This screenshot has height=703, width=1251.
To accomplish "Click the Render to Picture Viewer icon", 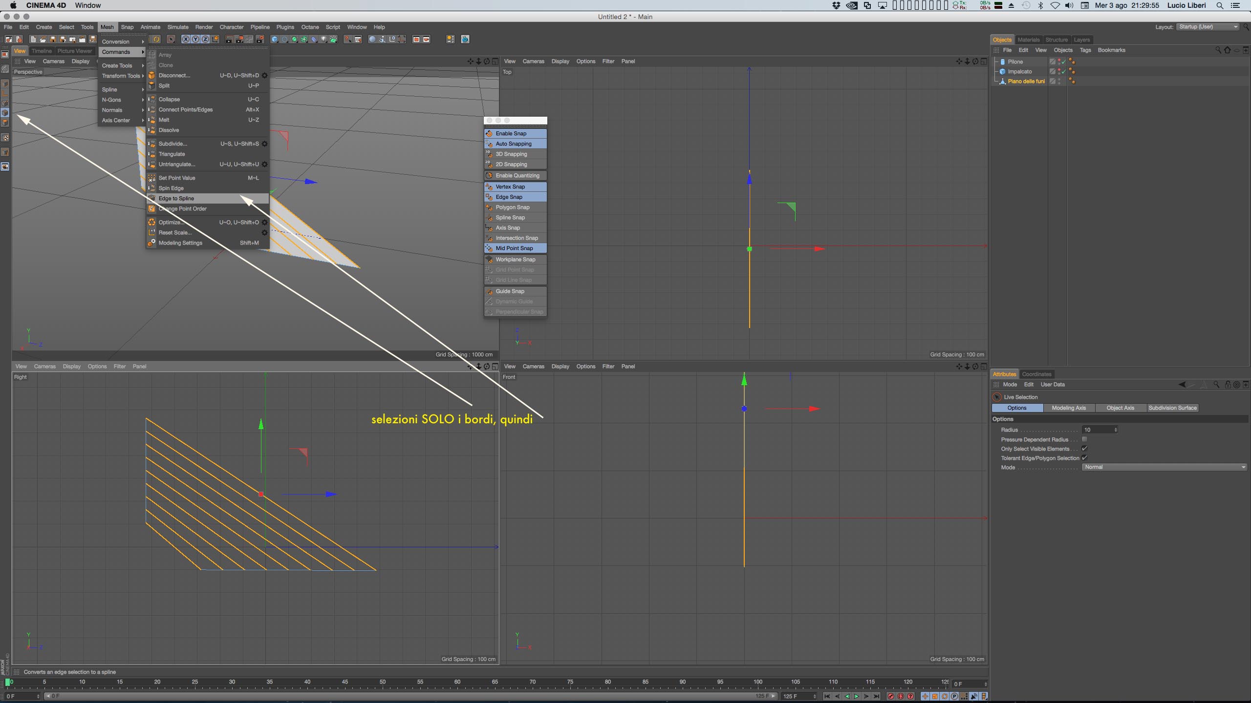I will 238,39.
